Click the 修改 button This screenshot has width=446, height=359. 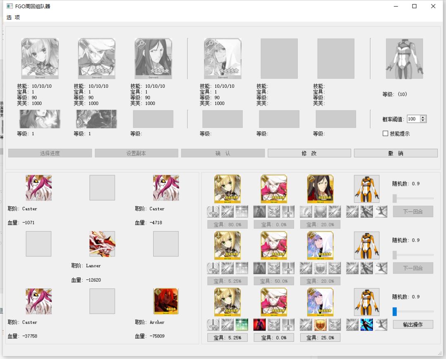pos(309,153)
